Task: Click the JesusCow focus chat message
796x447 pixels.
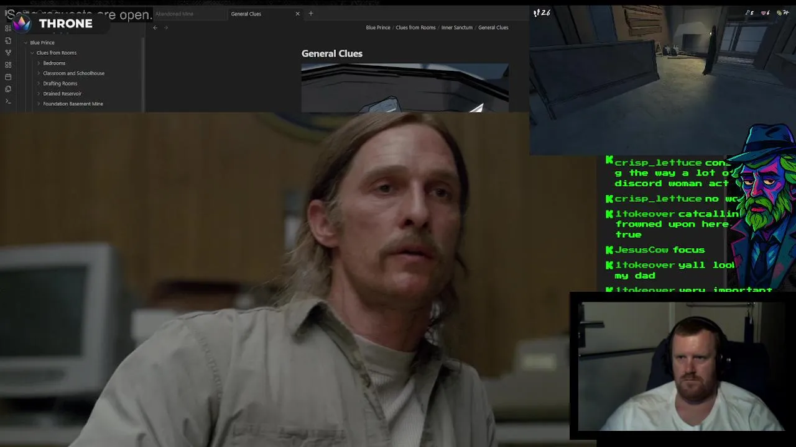Action: pos(655,250)
